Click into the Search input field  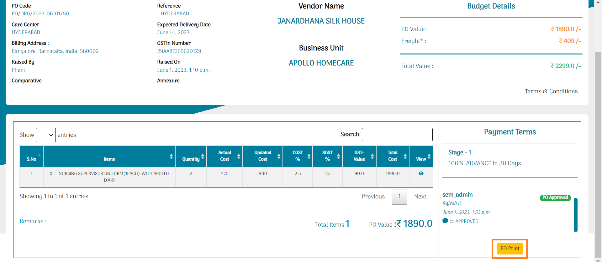(397, 135)
